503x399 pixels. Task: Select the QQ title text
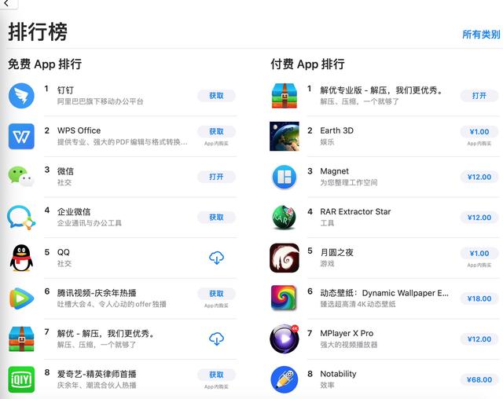tap(64, 252)
